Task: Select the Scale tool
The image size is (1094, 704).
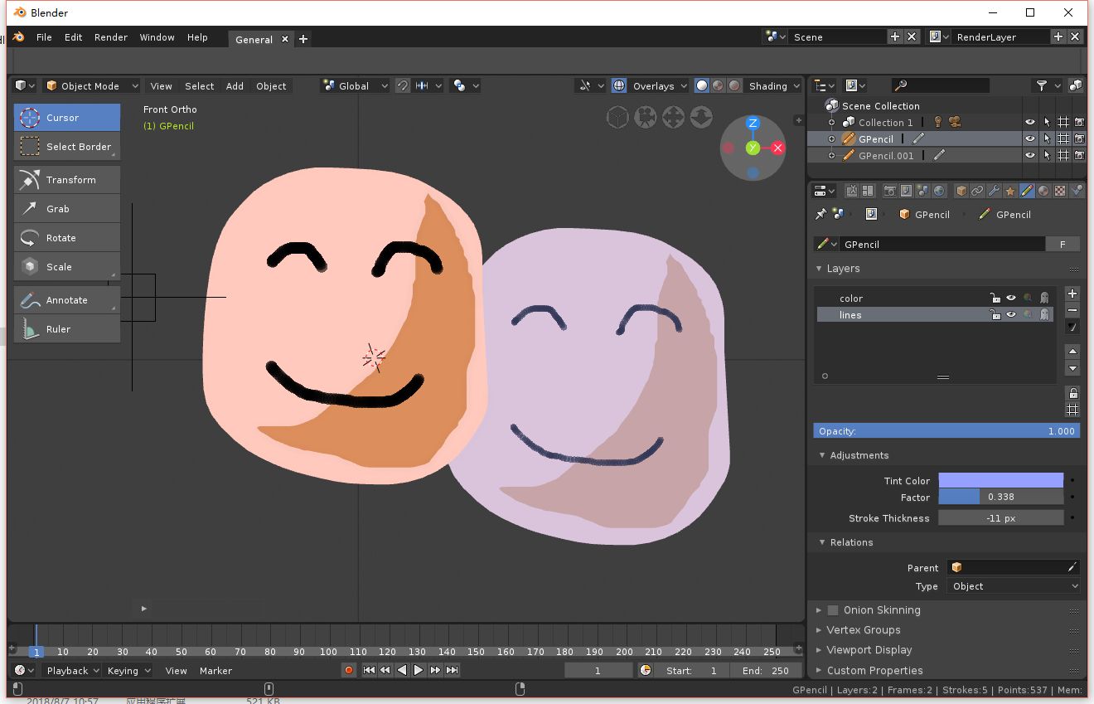Action: tap(67, 267)
